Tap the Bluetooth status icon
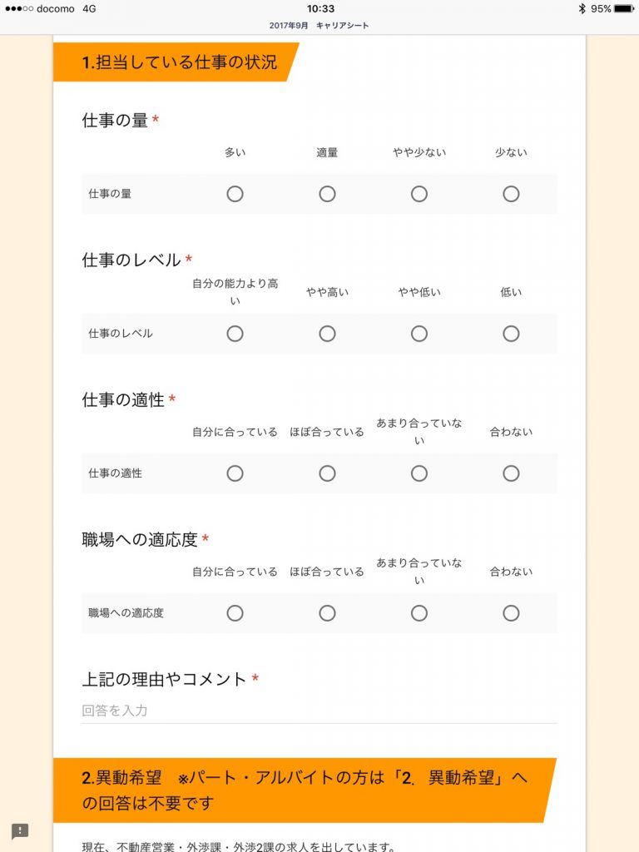639x852 pixels. (x=582, y=8)
